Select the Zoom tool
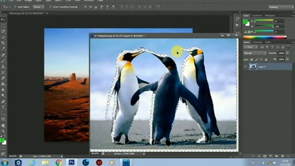This screenshot has width=295, height=166. [x=3, y=131]
